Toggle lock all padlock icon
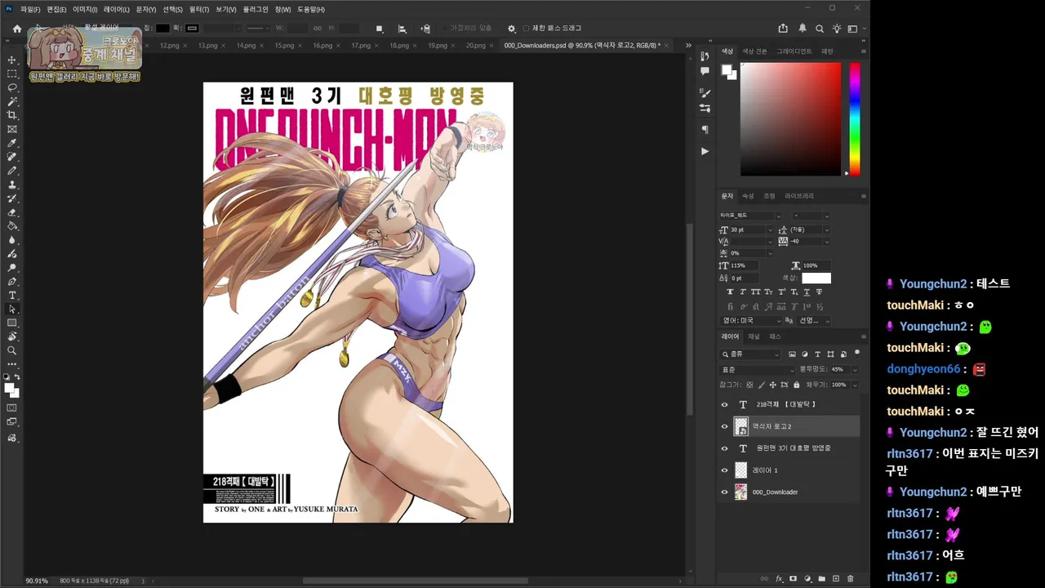 coord(795,385)
